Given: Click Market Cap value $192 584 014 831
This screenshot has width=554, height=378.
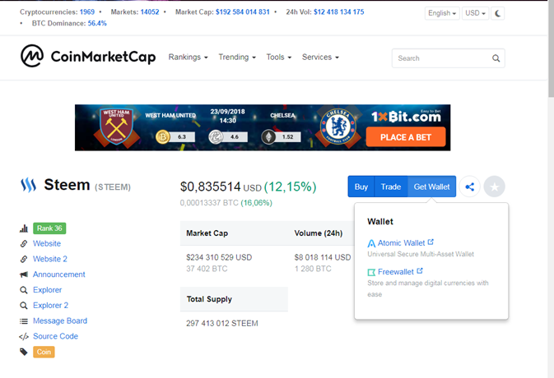Looking at the screenshot, I should pos(243,12).
